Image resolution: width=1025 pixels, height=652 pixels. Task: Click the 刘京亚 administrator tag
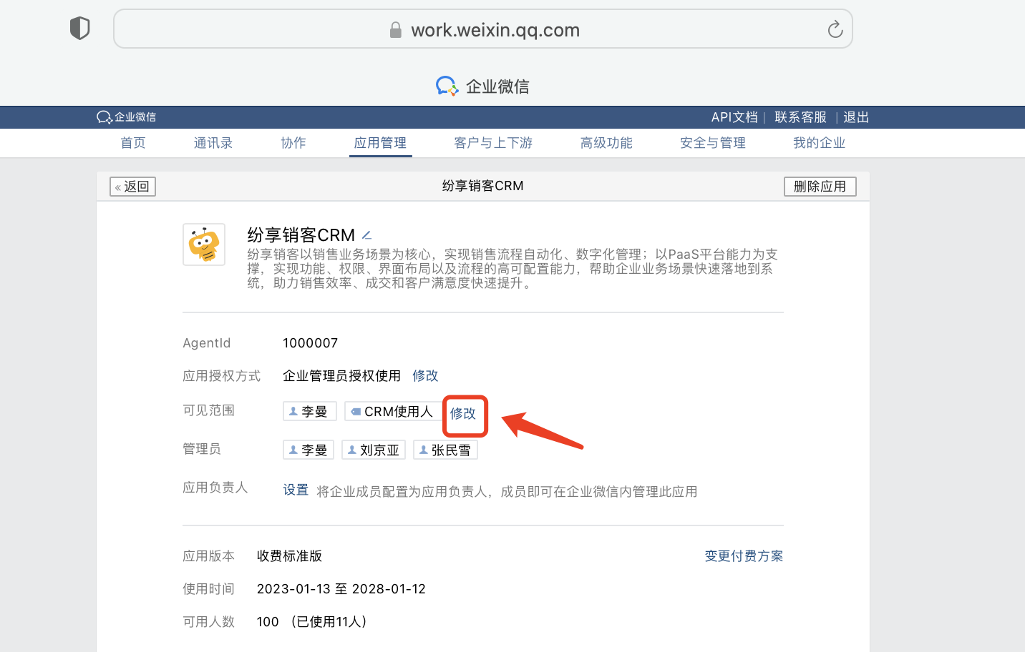pos(374,450)
